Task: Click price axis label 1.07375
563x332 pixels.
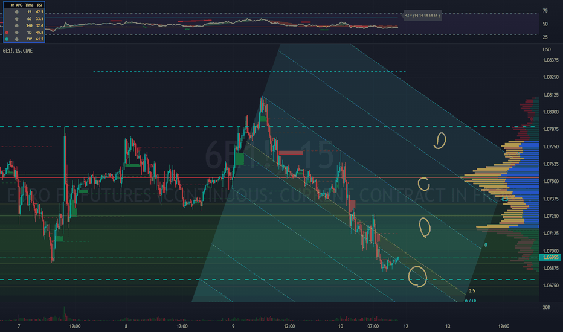Action: (550, 199)
